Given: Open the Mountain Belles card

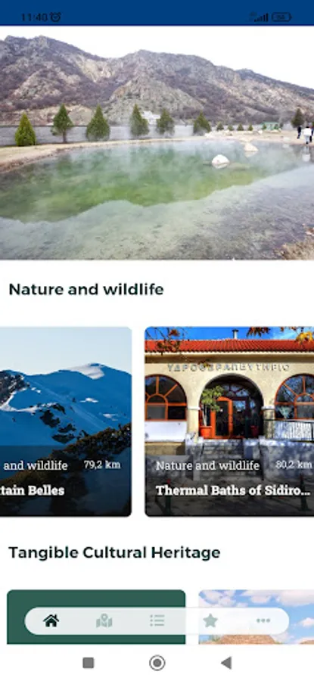Looking at the screenshot, I should (66, 421).
